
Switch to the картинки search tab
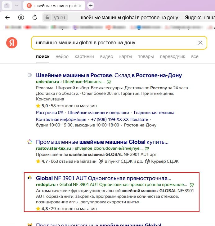click(84, 56)
